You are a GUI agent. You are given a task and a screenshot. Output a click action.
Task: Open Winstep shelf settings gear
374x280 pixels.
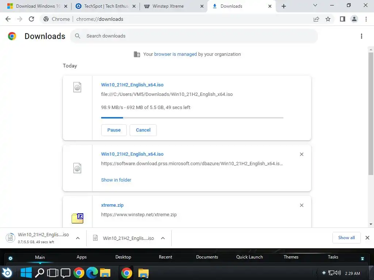point(11,258)
